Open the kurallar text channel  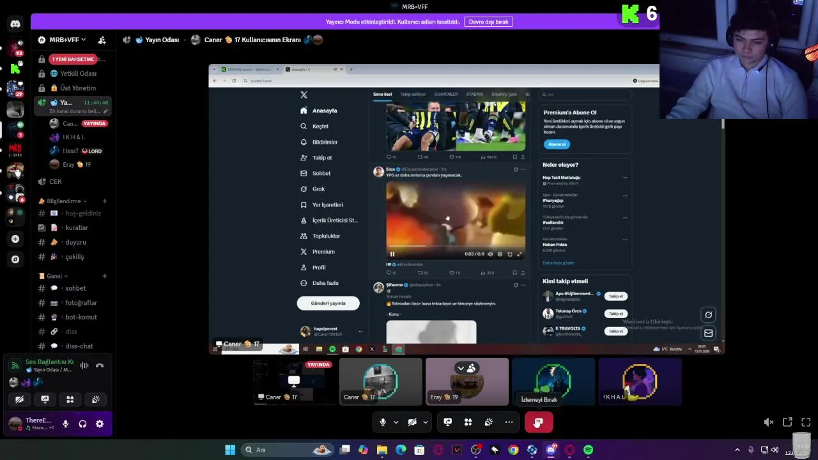pyautogui.click(x=73, y=227)
